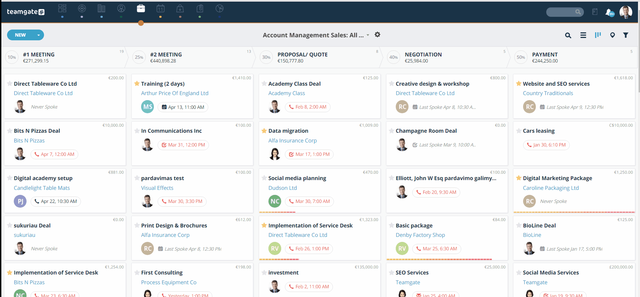Click inside the header global search field
Screen dimensions: 640x297
[x=565, y=12]
